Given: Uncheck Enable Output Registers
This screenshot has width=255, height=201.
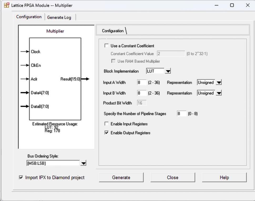Looking at the screenshot, I should point(106,133).
